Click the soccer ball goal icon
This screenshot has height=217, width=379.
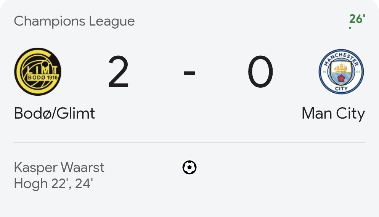(189, 167)
